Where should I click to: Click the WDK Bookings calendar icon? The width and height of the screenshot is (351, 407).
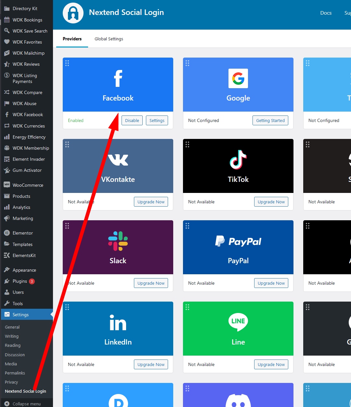pyautogui.click(x=7, y=20)
